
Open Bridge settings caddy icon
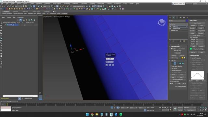point(196,33)
